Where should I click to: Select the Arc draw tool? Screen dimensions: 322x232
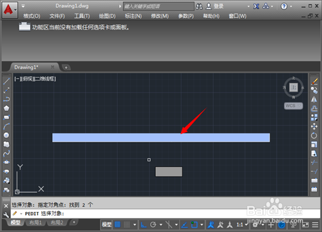pos(6,126)
